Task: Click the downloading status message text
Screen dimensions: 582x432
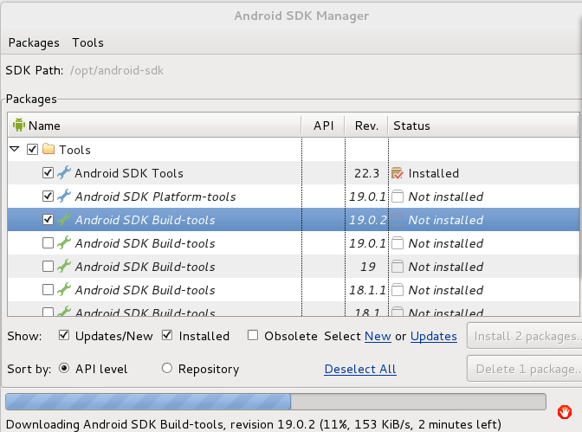Action: click(254, 424)
